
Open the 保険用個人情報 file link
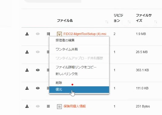[x=74, y=106]
